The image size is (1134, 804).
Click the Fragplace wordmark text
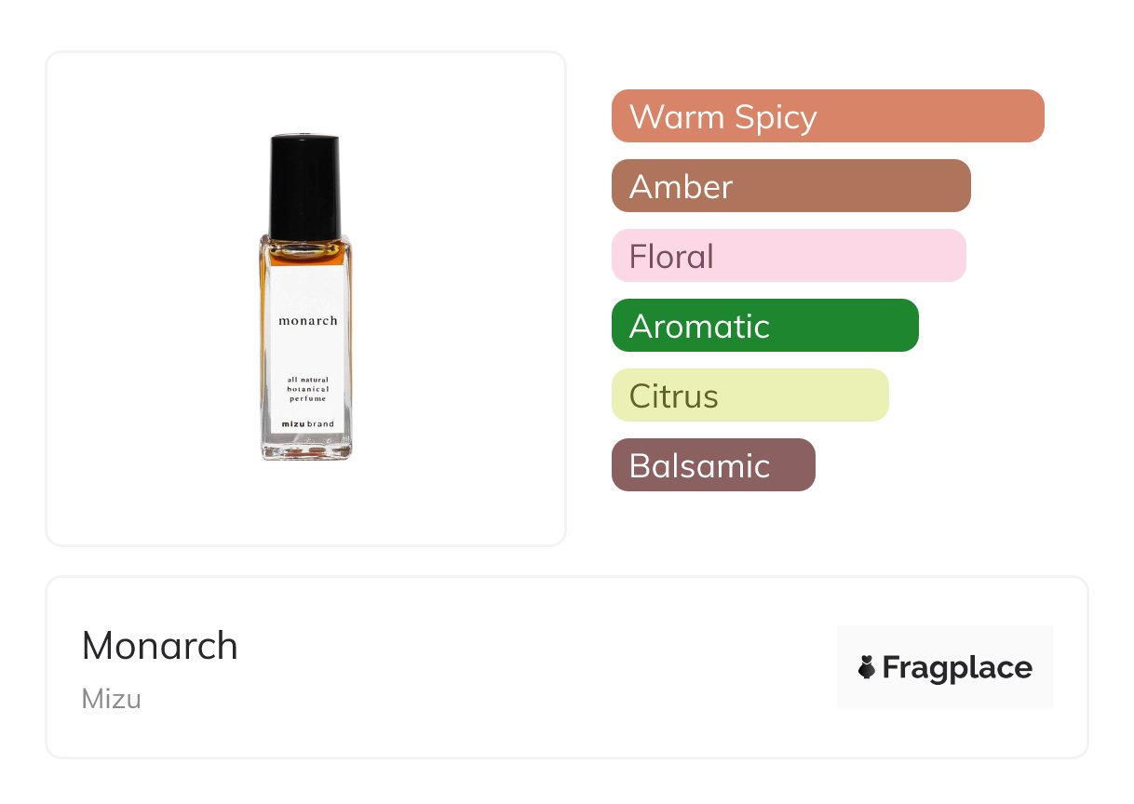(x=956, y=667)
